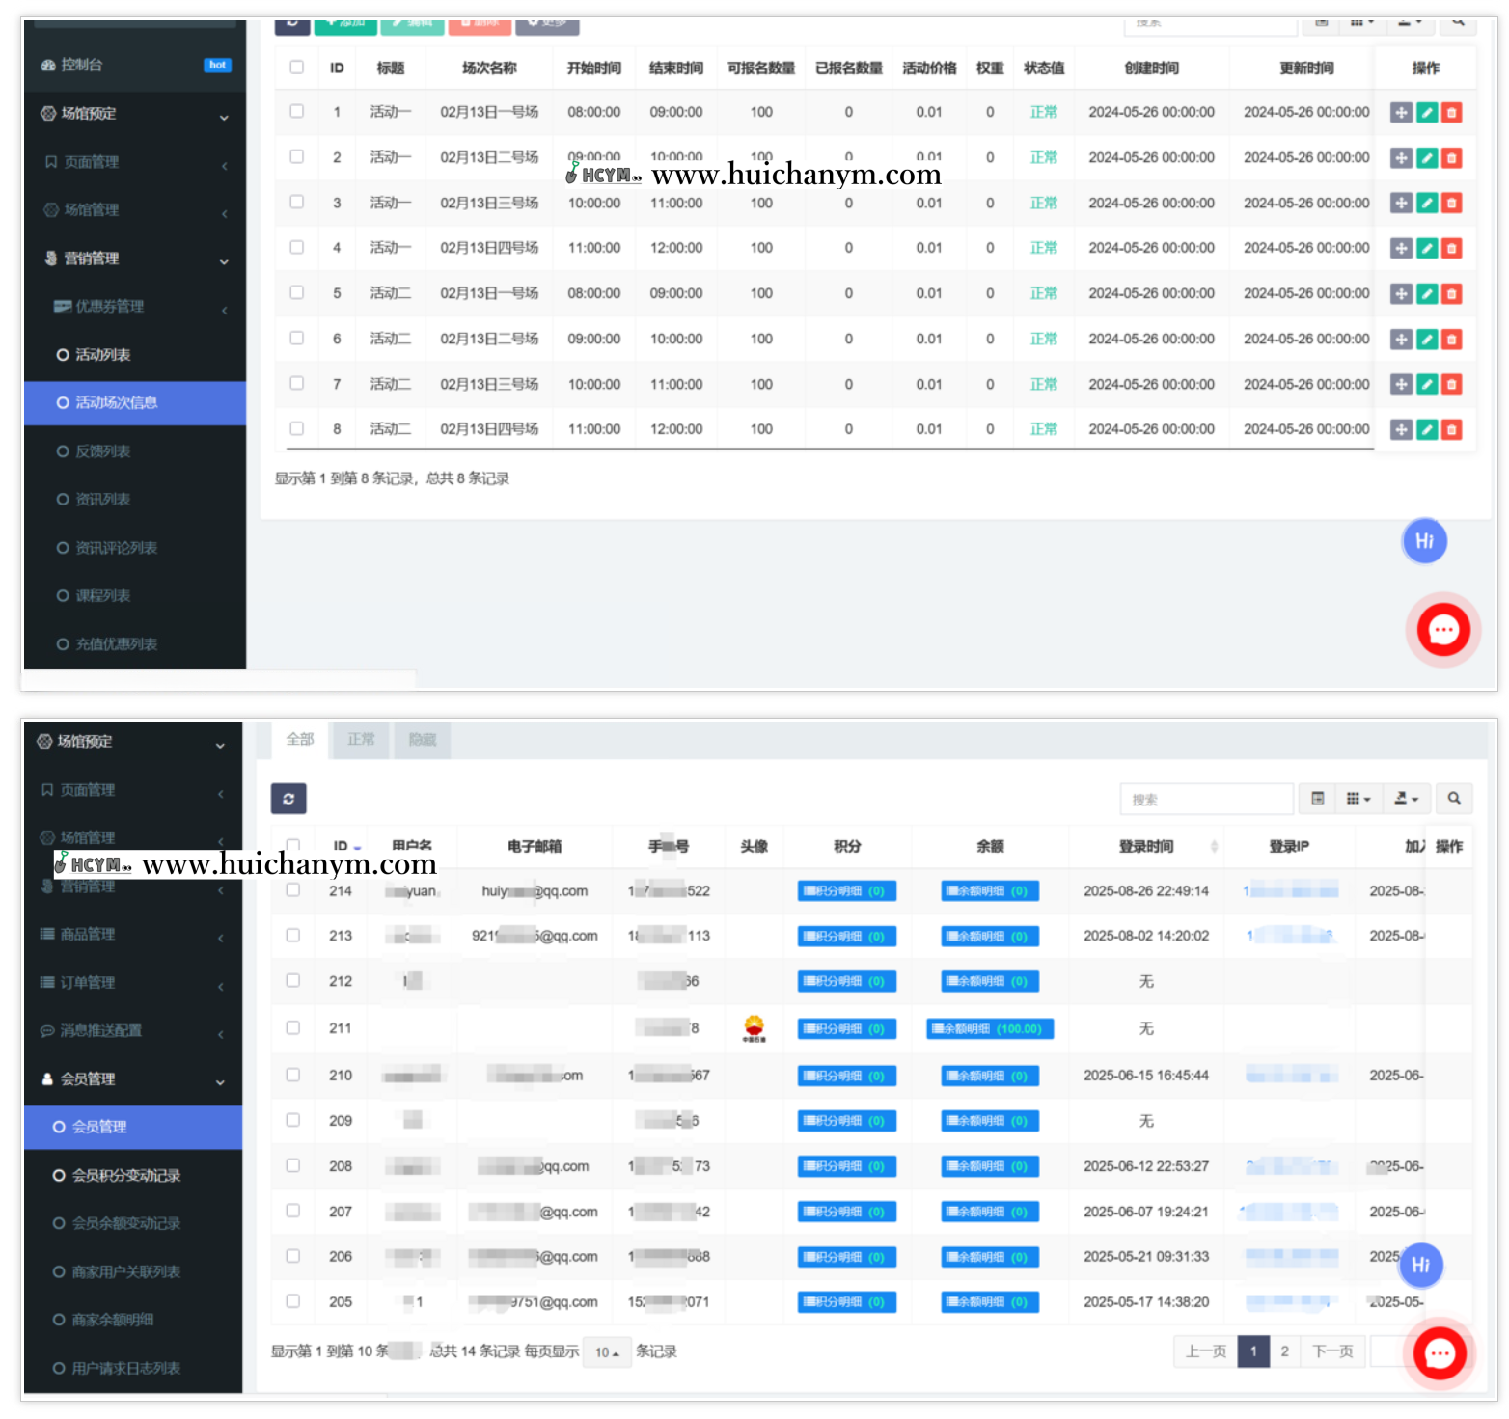Click the search magnifier icon in the member table
This screenshot has height=1419, width=1509.
click(x=1454, y=799)
